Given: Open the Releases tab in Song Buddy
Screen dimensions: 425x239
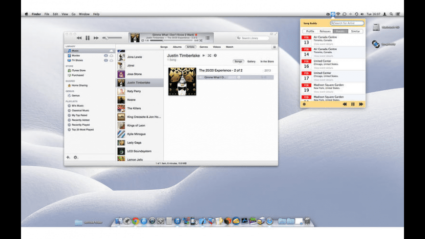Looking at the screenshot, I should coord(325,31).
